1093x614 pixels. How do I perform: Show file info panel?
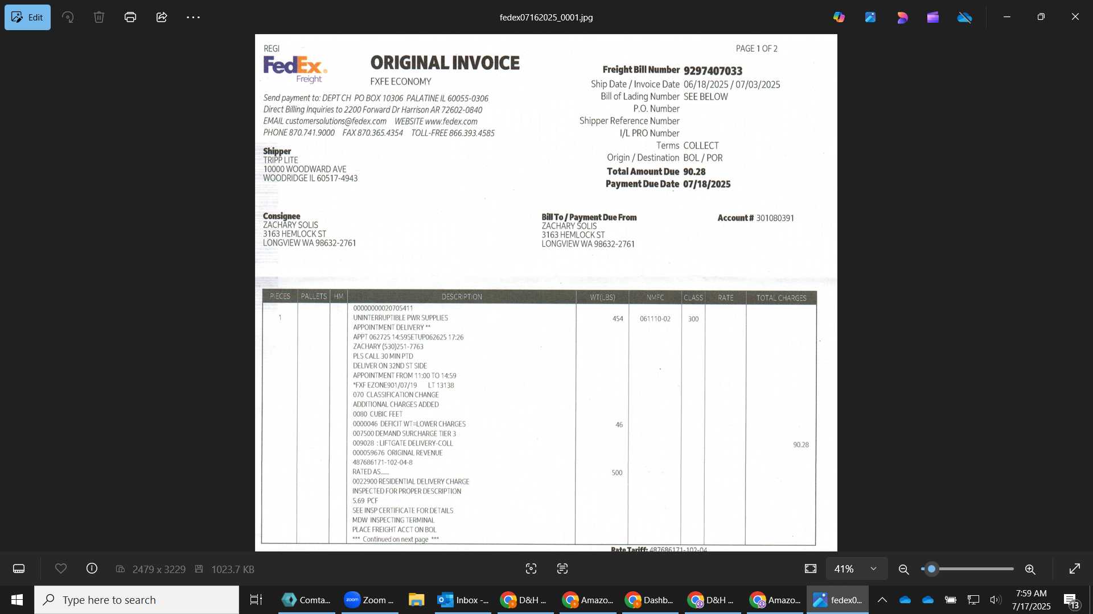pos(92,569)
